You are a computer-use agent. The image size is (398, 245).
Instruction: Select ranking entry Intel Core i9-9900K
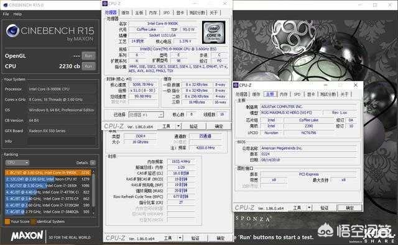48,172
